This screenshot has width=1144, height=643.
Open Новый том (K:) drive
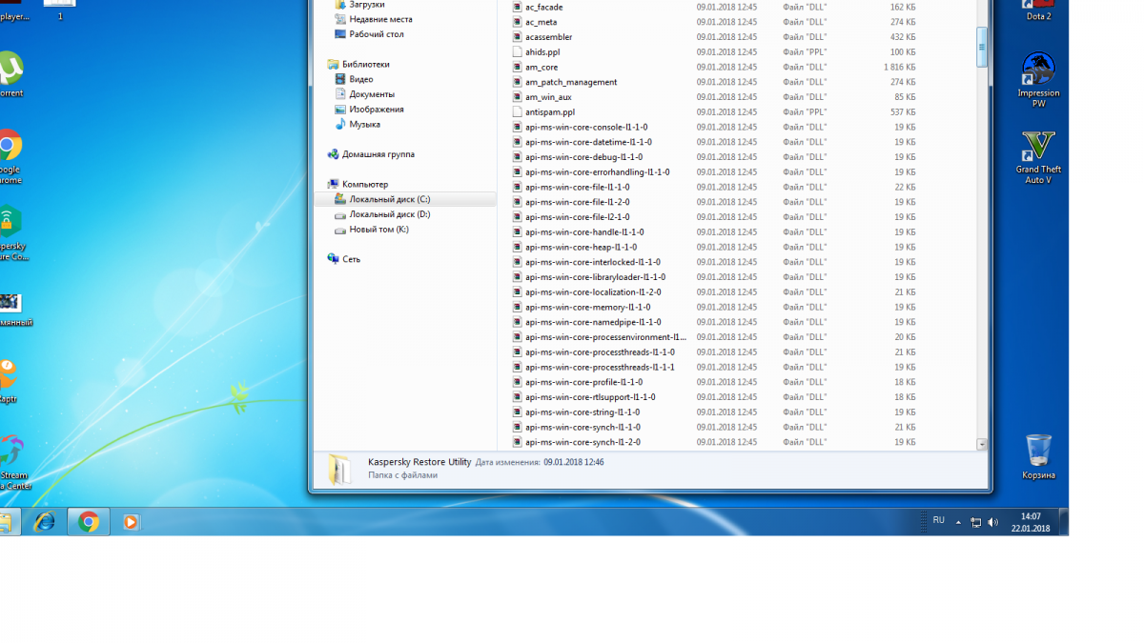pos(378,230)
